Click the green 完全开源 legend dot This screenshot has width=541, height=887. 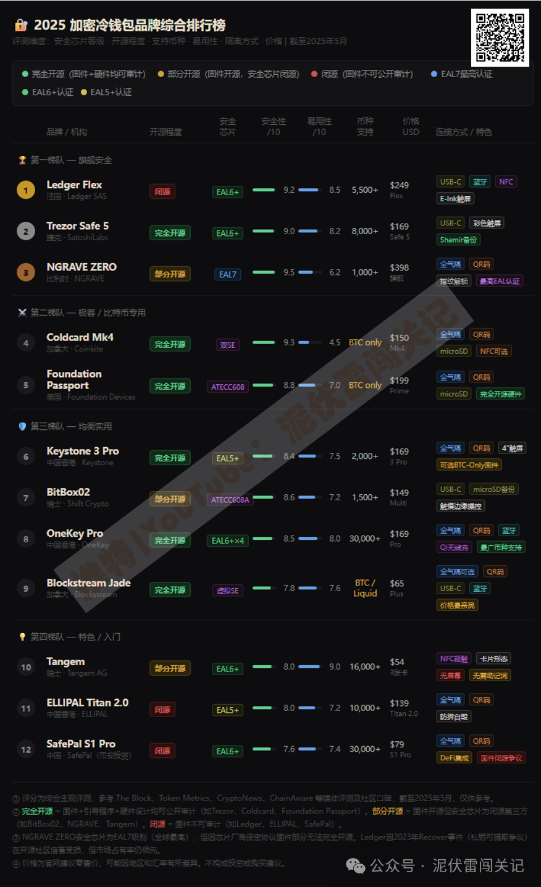point(25,74)
